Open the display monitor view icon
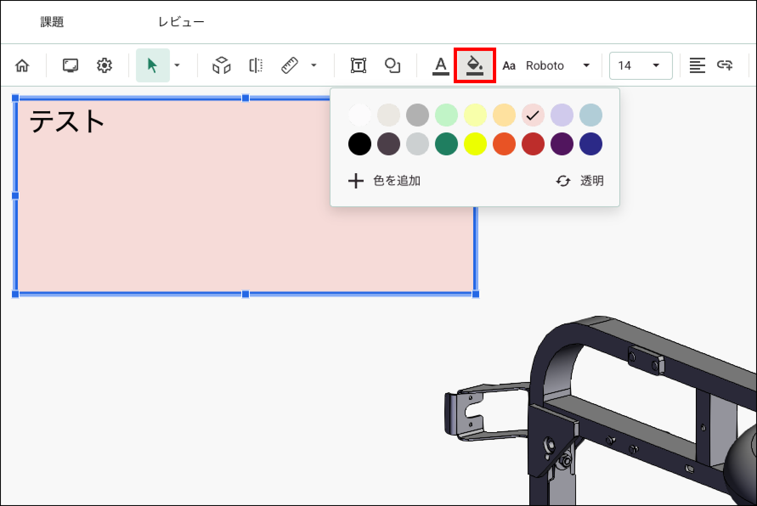Screen dimensions: 757x506 [70, 65]
